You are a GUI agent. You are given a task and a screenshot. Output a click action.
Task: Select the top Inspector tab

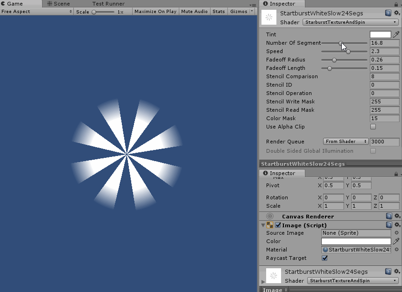(282, 4)
